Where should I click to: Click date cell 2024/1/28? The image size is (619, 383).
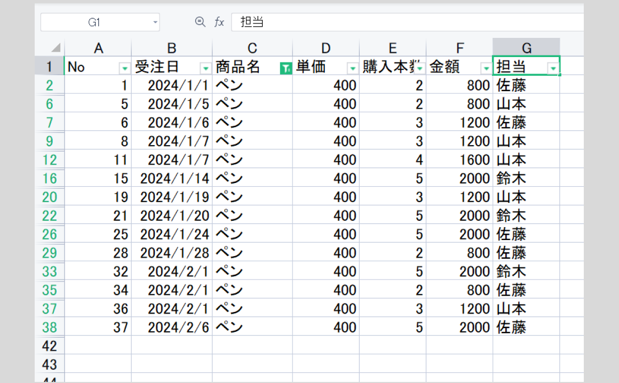[x=172, y=252]
